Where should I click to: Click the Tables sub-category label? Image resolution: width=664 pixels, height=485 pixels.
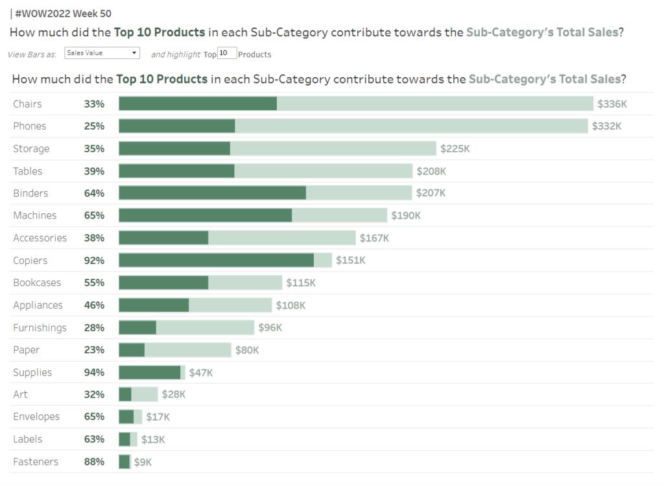tap(28, 171)
